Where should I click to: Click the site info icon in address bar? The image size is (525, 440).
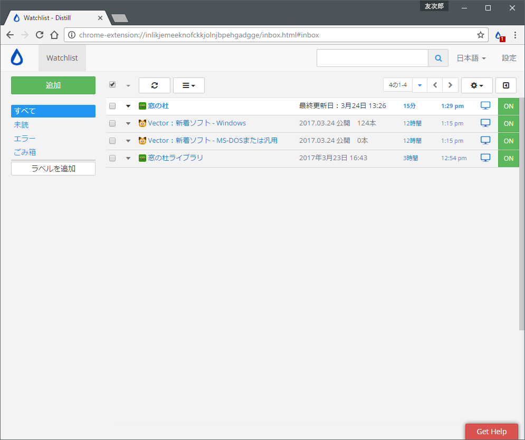pos(72,35)
